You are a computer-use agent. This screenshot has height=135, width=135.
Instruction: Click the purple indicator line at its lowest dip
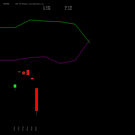[x=60, y=63]
